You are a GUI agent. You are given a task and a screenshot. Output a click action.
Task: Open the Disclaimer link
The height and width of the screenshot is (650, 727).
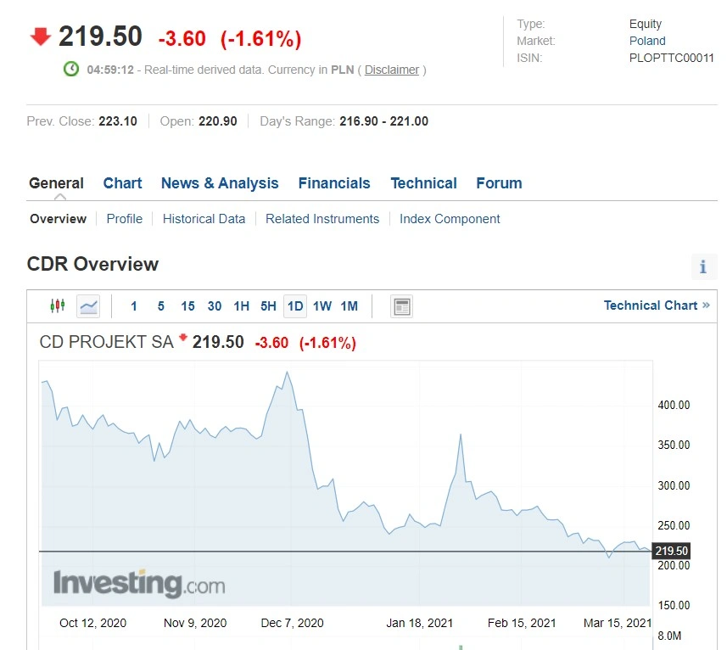tap(392, 70)
